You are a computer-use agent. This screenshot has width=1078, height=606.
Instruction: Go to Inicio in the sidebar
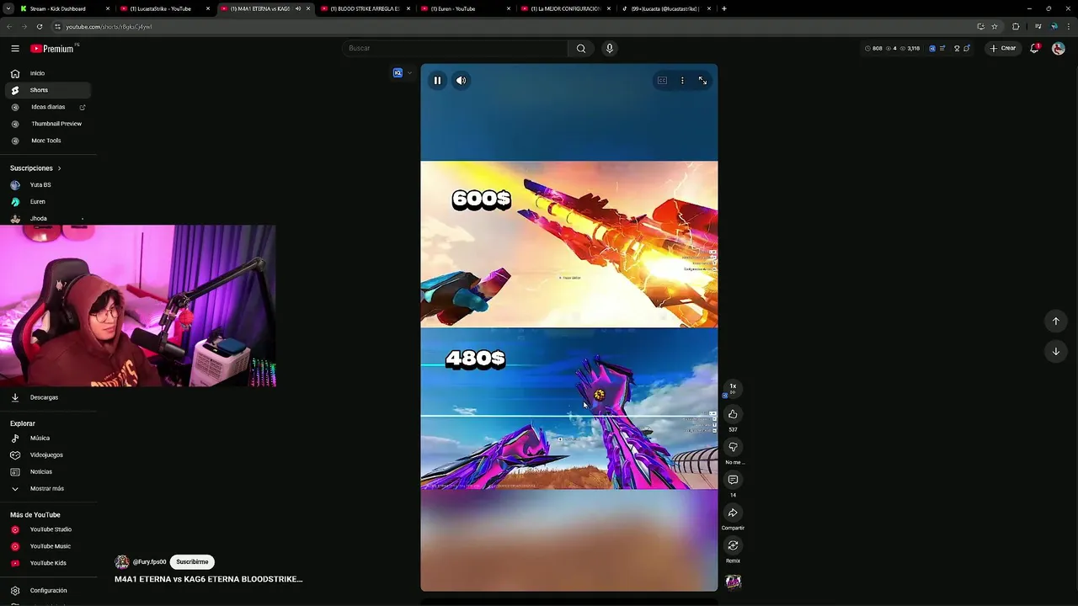[48, 73]
